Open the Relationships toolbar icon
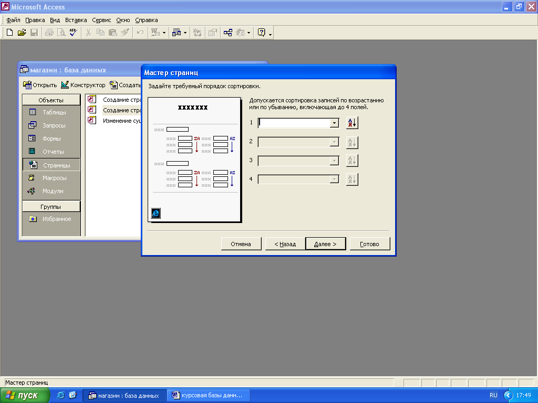The width and height of the screenshot is (538, 403). point(227,33)
